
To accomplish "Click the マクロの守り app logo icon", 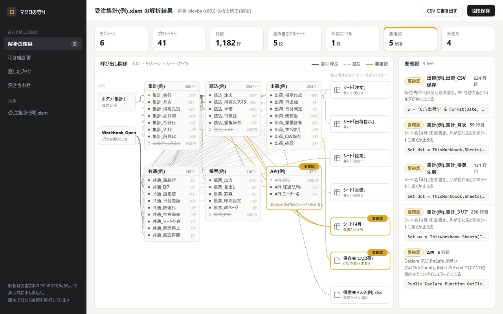I will click(12, 12).
